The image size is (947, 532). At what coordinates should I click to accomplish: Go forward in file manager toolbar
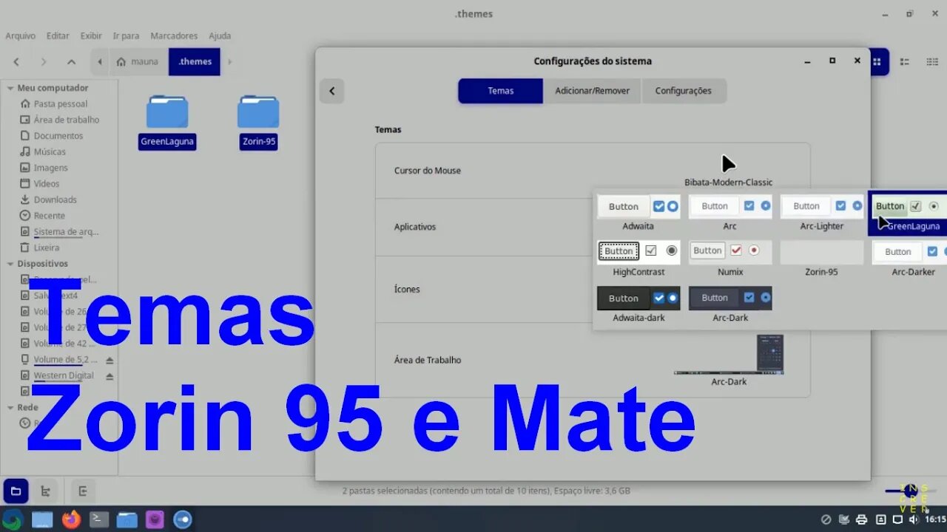tap(44, 62)
